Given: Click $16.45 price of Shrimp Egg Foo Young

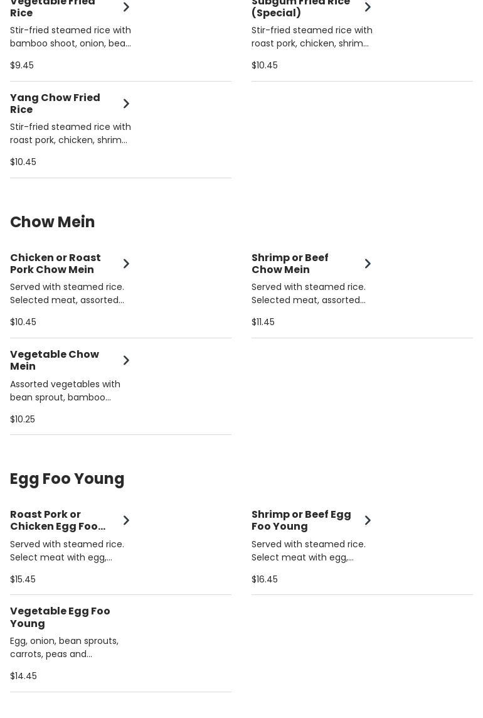Looking at the screenshot, I should tap(264, 579).
